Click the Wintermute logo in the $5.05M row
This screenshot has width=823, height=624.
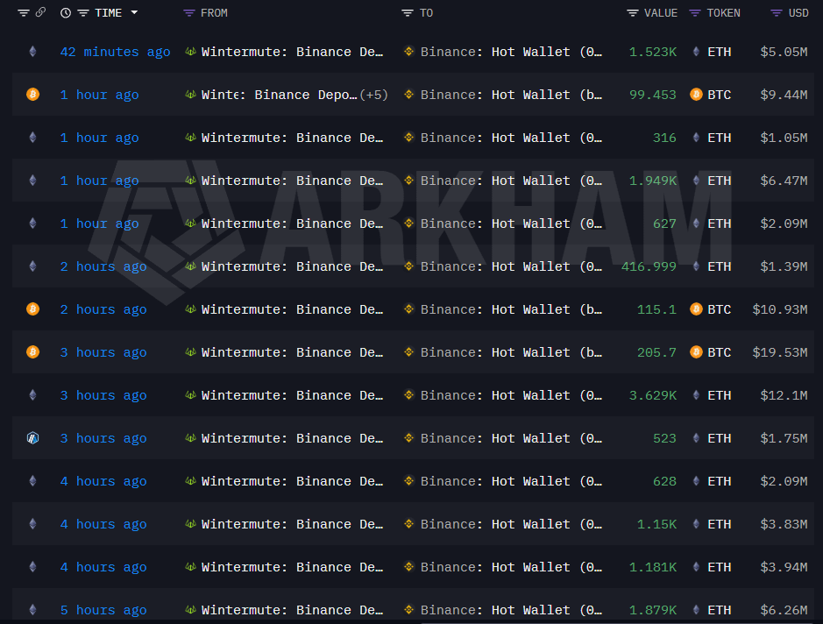[x=190, y=52]
